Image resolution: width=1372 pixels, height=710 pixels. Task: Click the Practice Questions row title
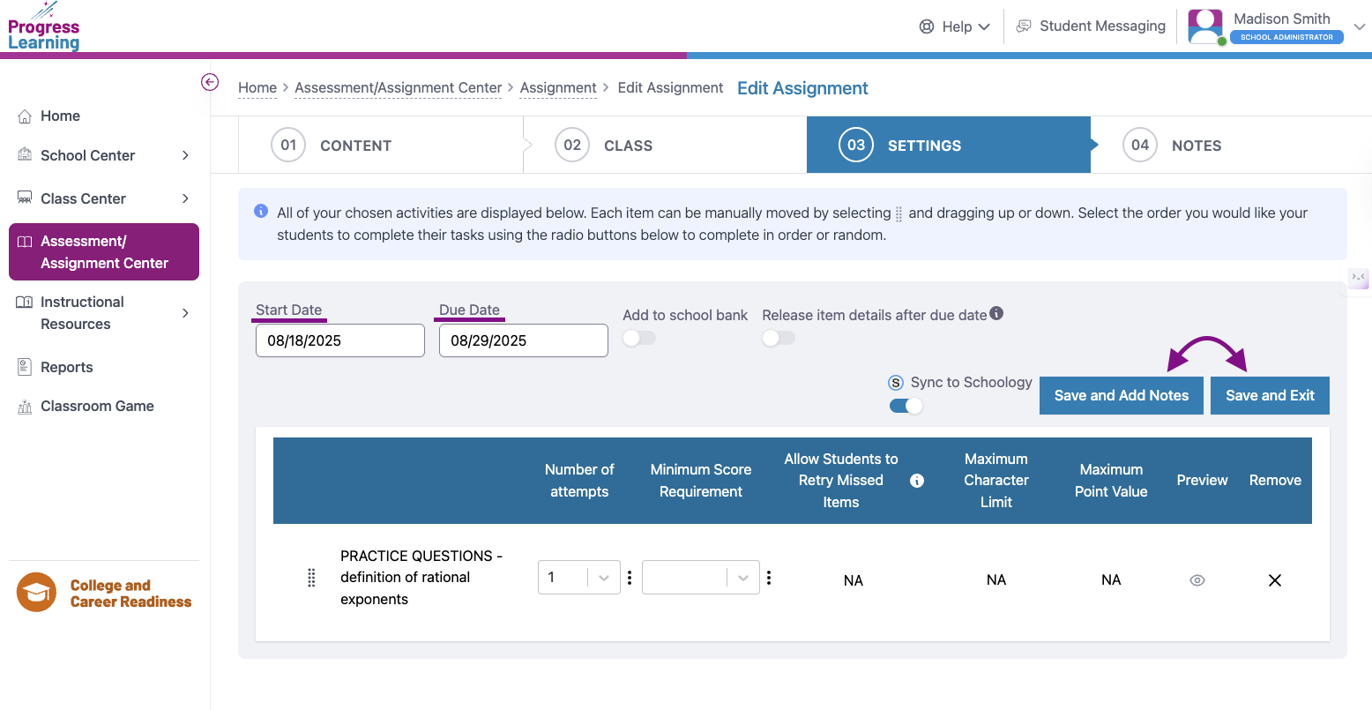pos(421,578)
